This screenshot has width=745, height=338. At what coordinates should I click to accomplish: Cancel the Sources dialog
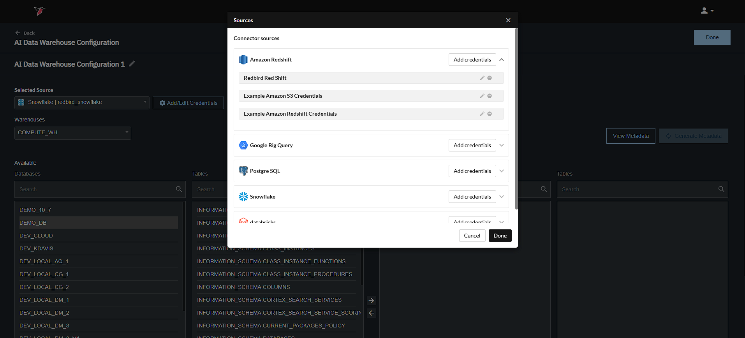tap(472, 236)
